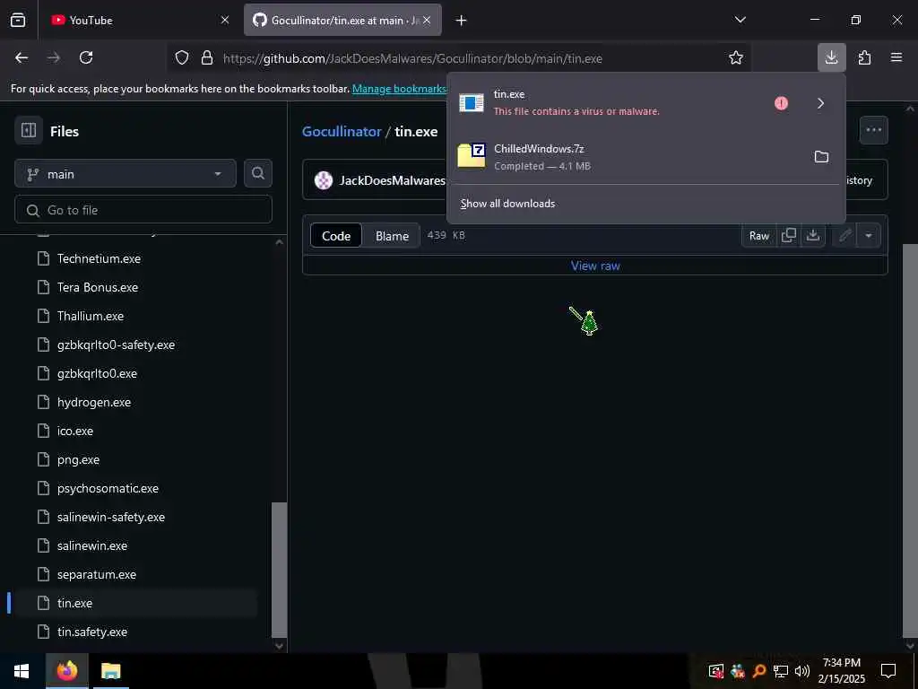List all tabs with the chevron
Screen dimensions: 918x689
pyautogui.click(x=740, y=20)
